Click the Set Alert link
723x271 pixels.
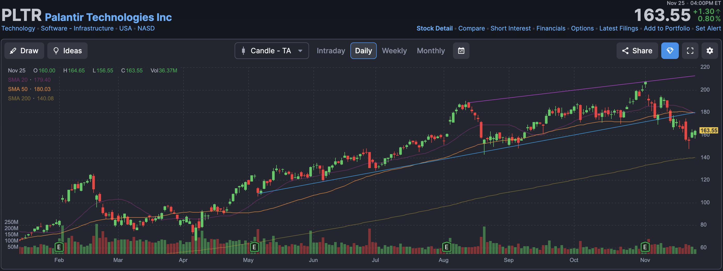click(708, 28)
